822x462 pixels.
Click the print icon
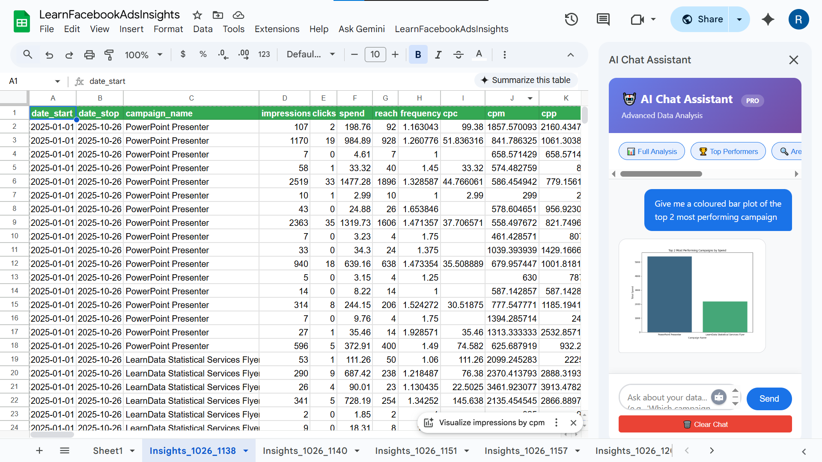point(89,55)
